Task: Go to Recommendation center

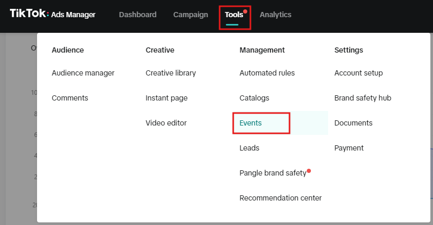Action: tap(280, 198)
